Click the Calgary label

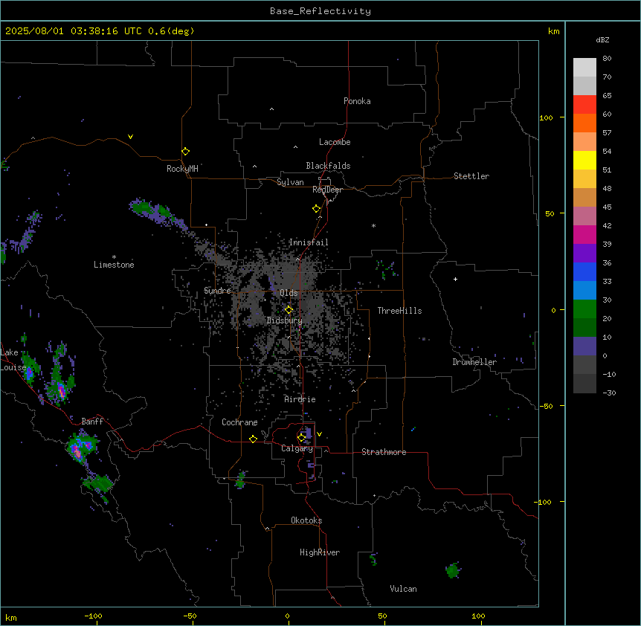[x=297, y=448]
